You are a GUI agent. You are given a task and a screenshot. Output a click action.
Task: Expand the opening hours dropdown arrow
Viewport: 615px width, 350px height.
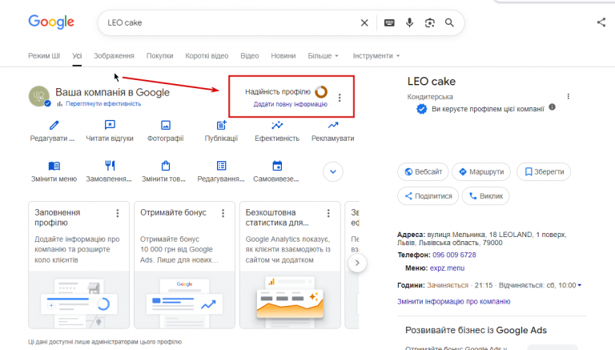coord(579,285)
